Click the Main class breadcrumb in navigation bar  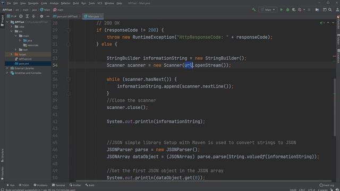[45, 10]
